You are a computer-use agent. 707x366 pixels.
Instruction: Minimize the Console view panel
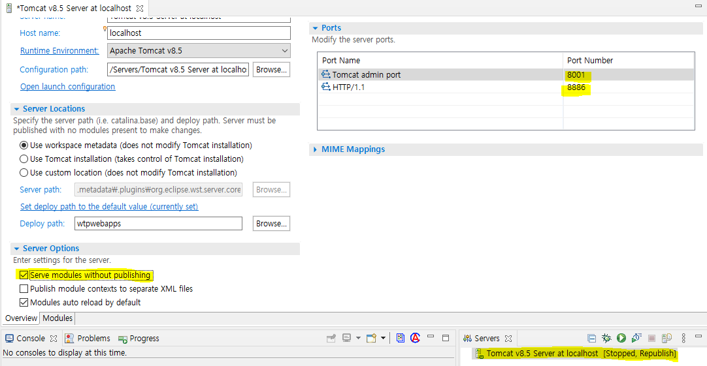pyautogui.click(x=431, y=336)
